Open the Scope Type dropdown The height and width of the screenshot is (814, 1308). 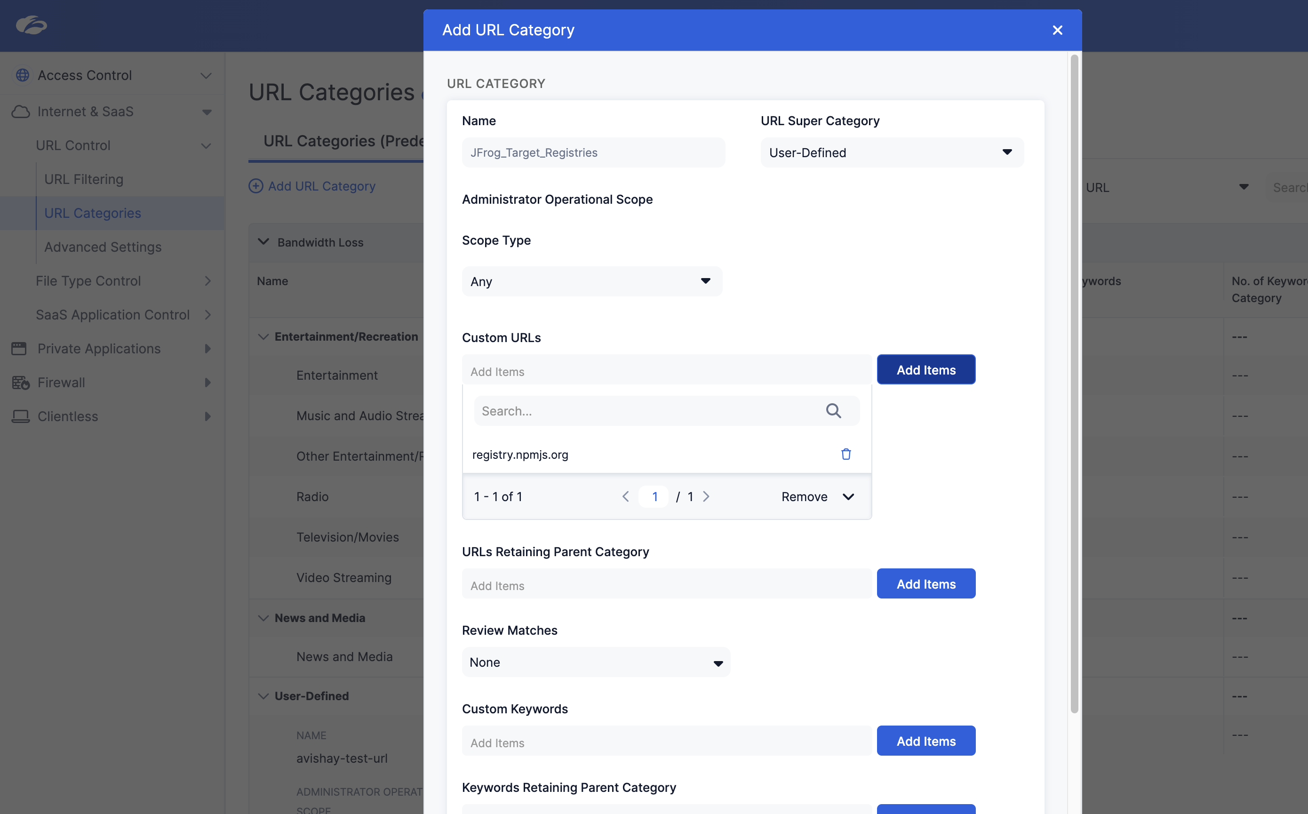click(591, 281)
